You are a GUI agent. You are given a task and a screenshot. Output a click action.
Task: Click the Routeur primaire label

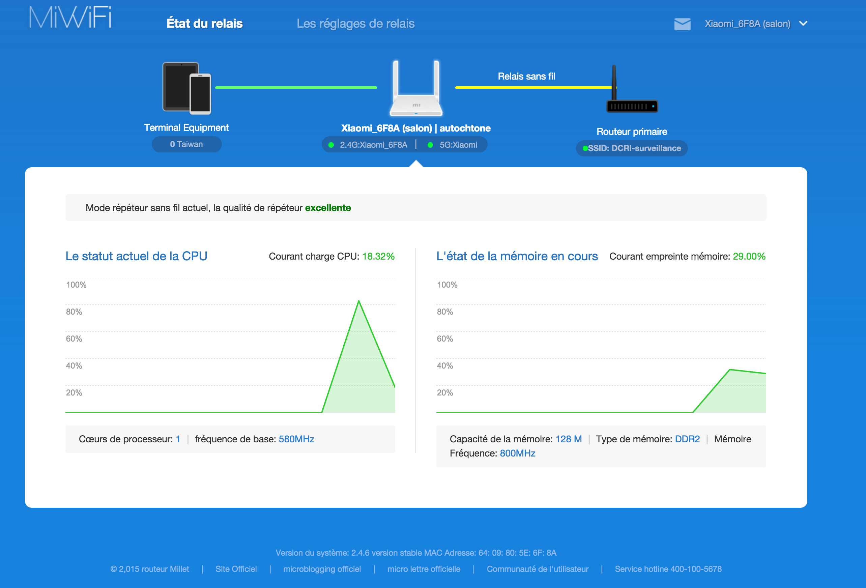[632, 131]
